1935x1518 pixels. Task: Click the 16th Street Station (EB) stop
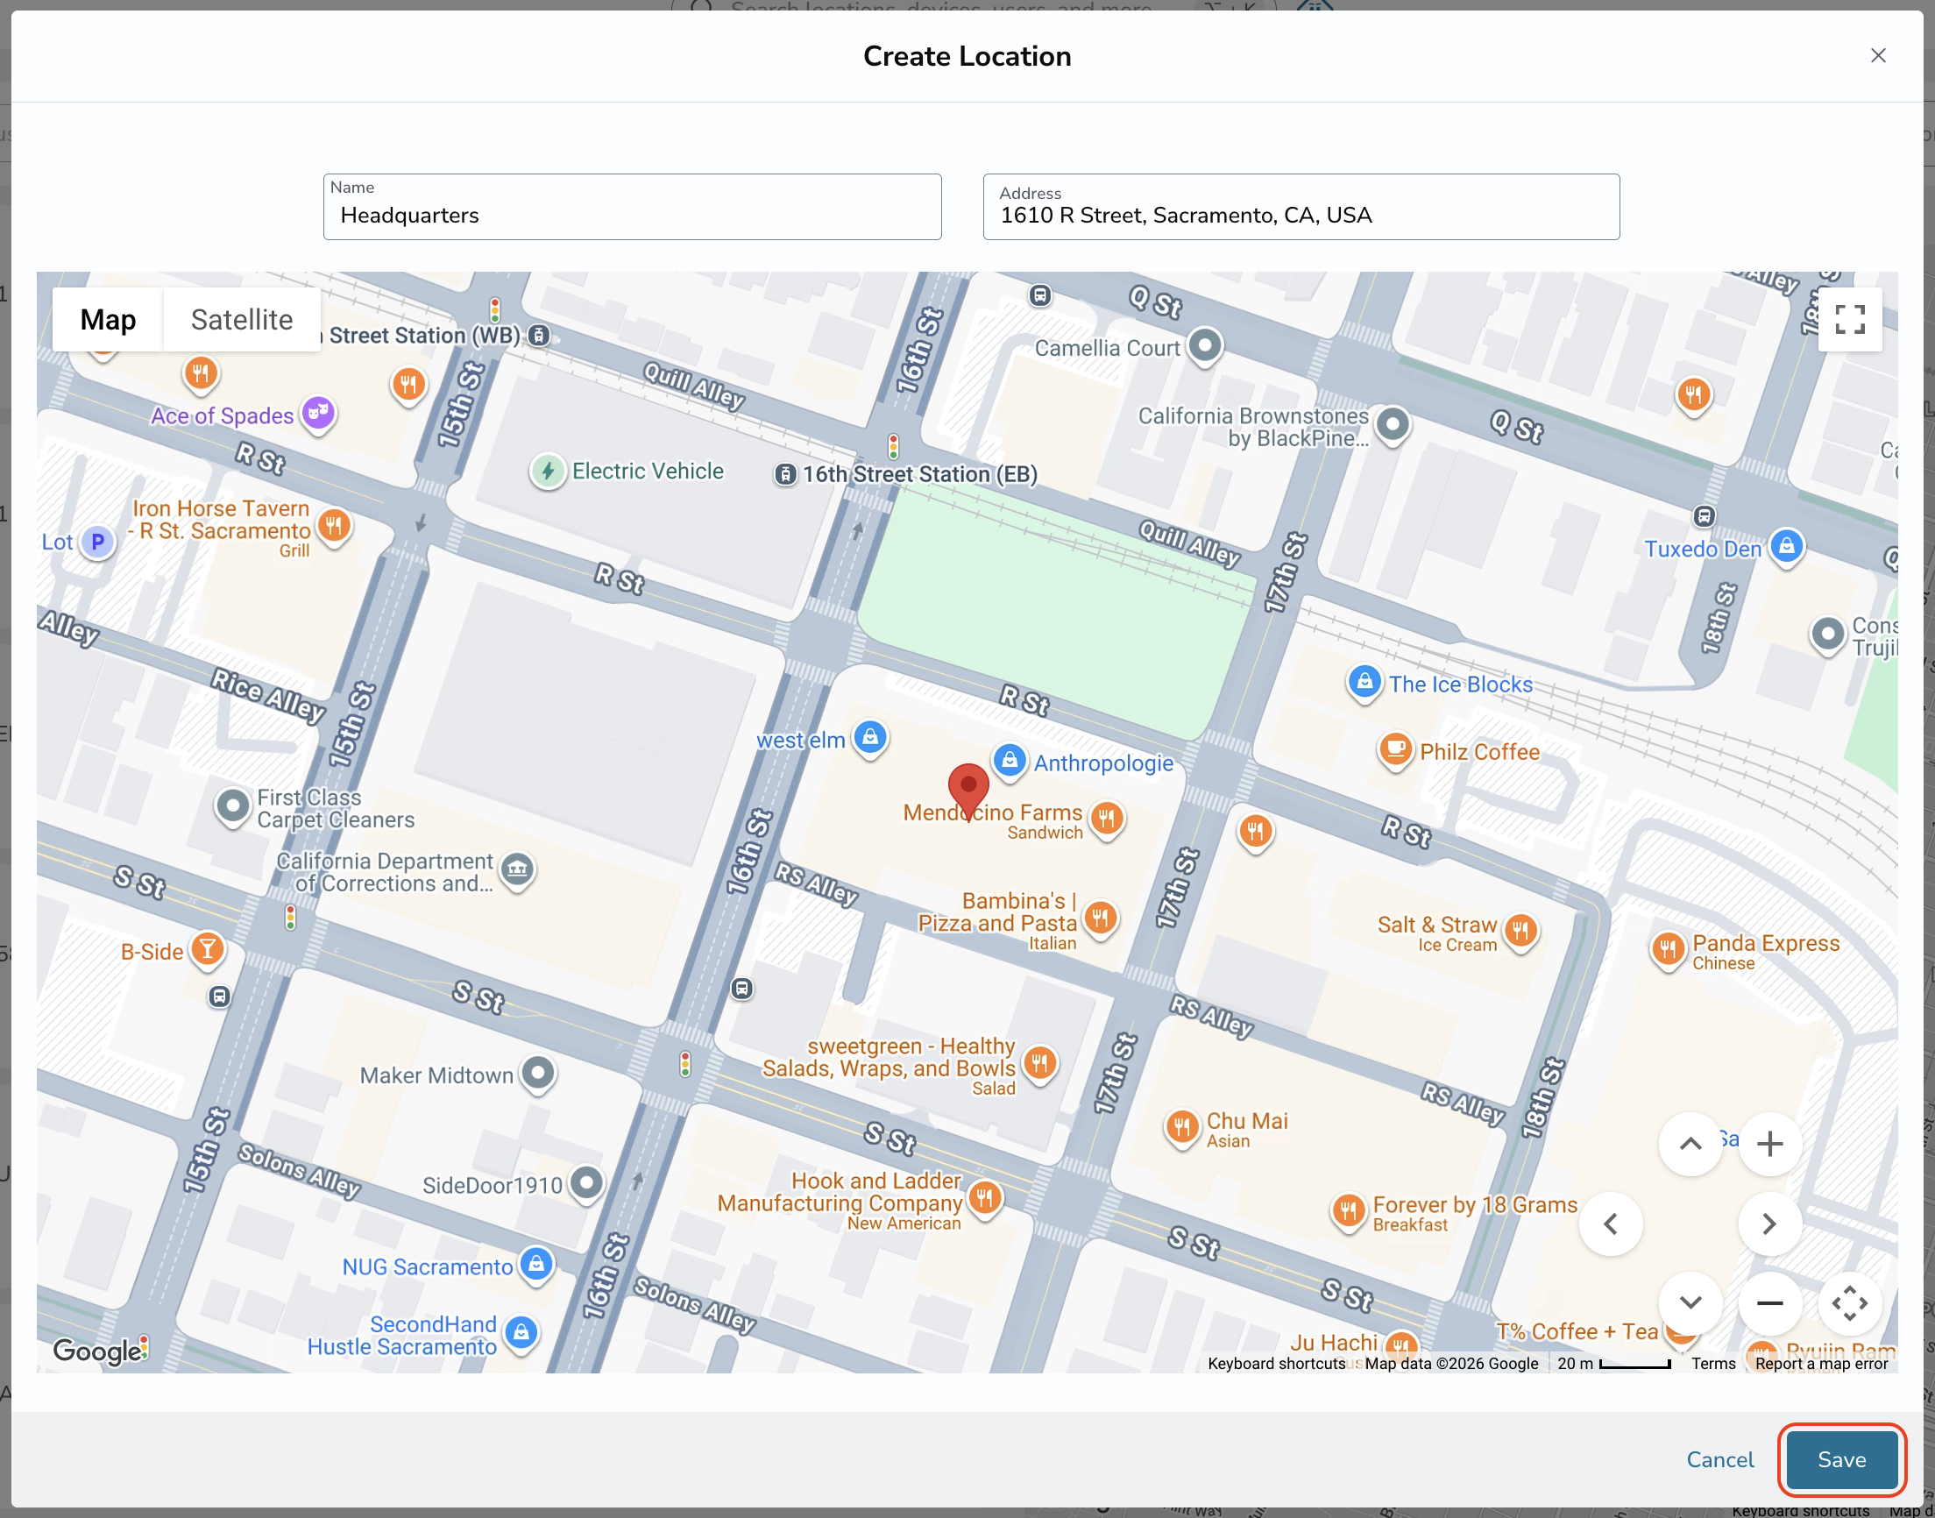[x=784, y=473]
